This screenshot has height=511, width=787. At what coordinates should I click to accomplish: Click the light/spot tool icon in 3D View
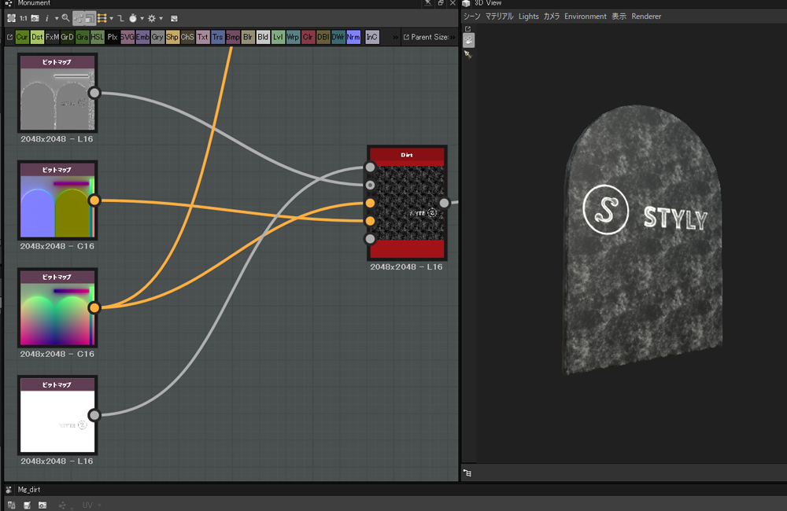point(468,54)
